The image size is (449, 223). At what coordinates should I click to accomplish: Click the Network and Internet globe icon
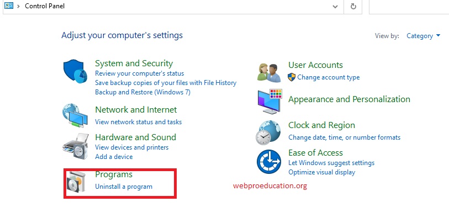pos(75,115)
